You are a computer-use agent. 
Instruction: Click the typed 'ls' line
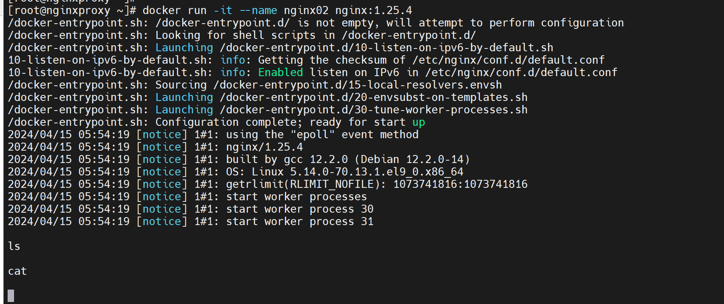(14, 246)
